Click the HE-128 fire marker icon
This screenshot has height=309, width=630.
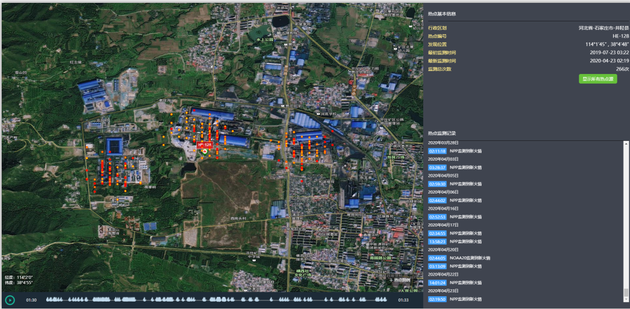tap(204, 151)
